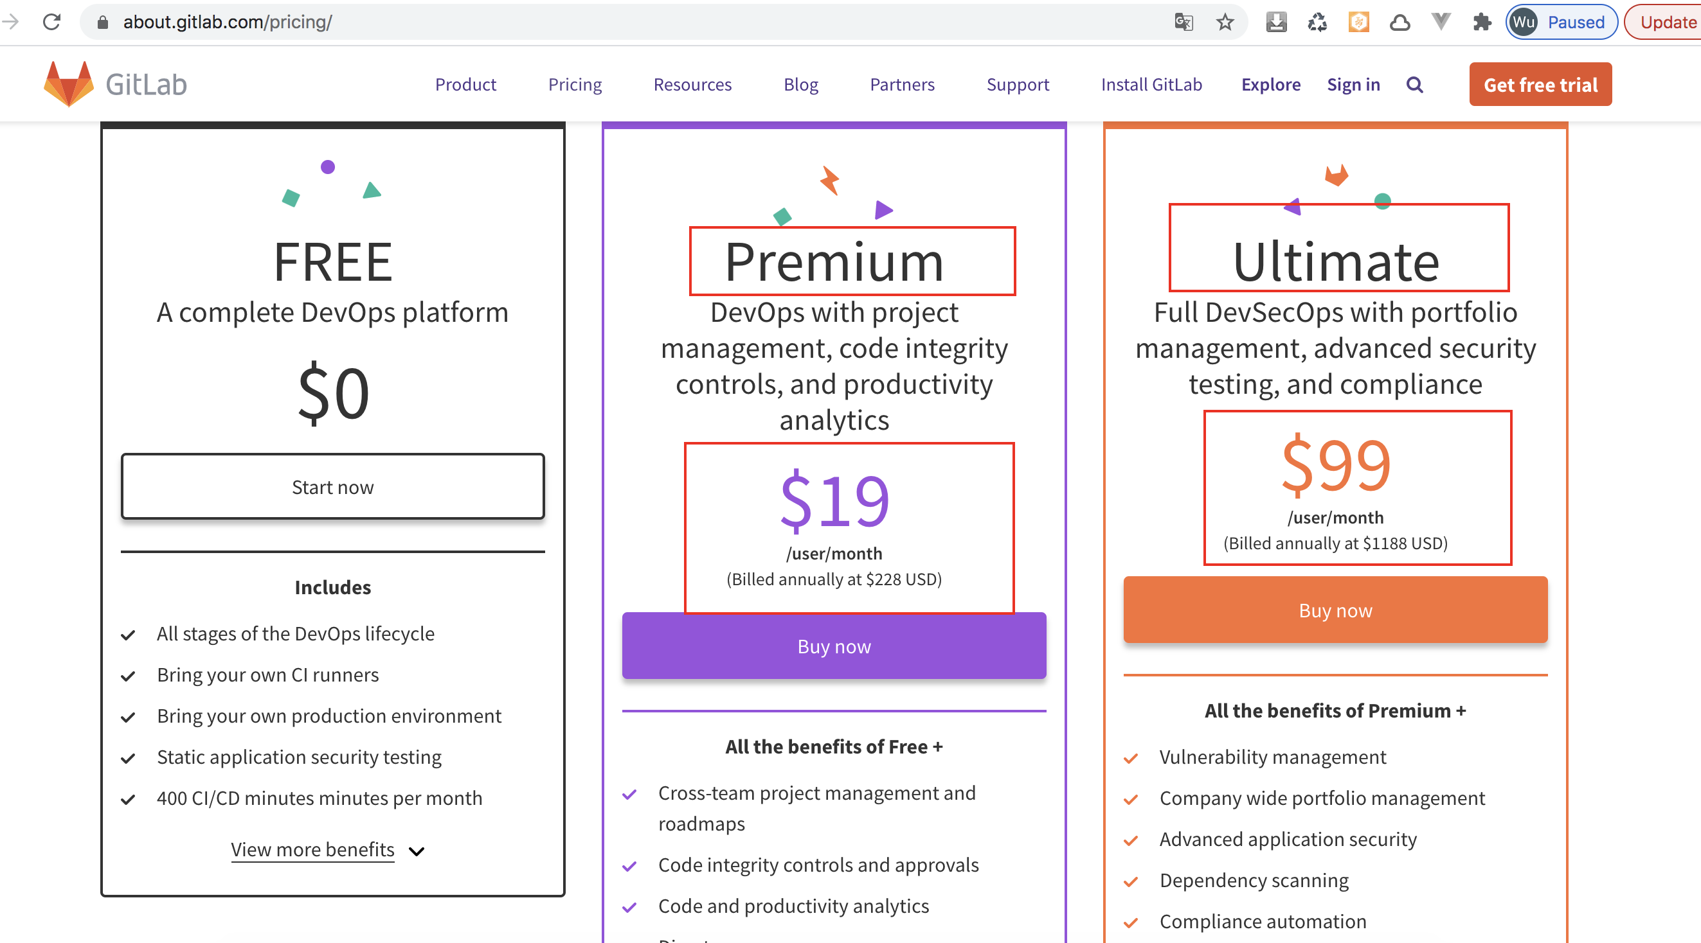This screenshot has height=943, width=1701.
Task: Click the Get free trial button
Action: (1540, 84)
